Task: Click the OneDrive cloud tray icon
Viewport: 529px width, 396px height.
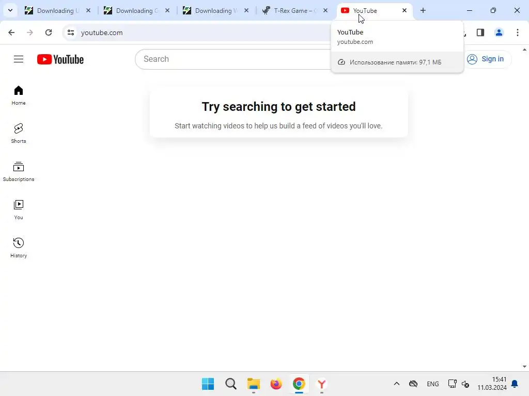Action: (413, 384)
